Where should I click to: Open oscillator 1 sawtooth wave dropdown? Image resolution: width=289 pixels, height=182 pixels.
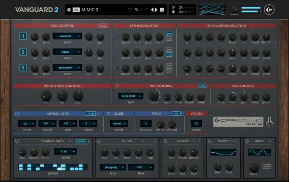pyautogui.click(x=67, y=36)
